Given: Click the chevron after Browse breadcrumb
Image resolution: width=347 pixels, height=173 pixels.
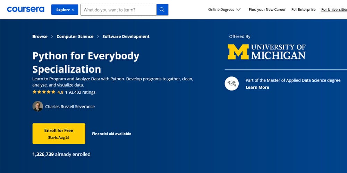Looking at the screenshot, I should point(52,36).
